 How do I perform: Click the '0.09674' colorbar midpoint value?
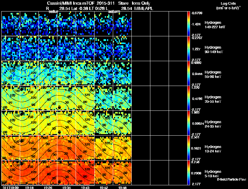coord(198,124)
